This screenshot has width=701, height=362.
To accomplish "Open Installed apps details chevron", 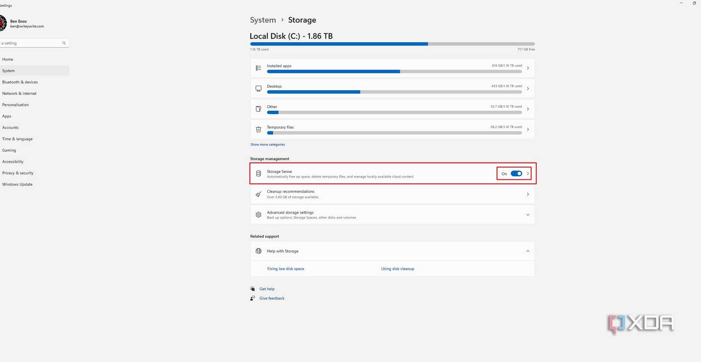I will (x=528, y=68).
